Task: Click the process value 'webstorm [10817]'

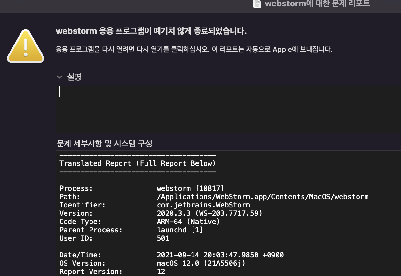Action: pos(190,188)
